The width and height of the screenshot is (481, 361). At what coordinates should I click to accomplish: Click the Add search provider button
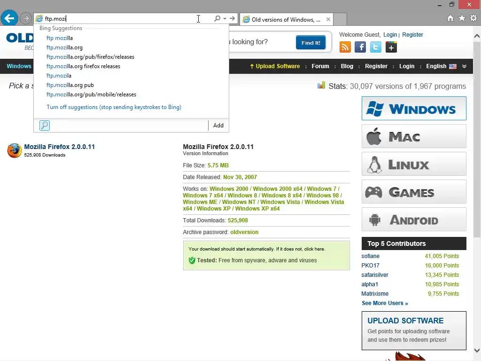click(x=218, y=125)
